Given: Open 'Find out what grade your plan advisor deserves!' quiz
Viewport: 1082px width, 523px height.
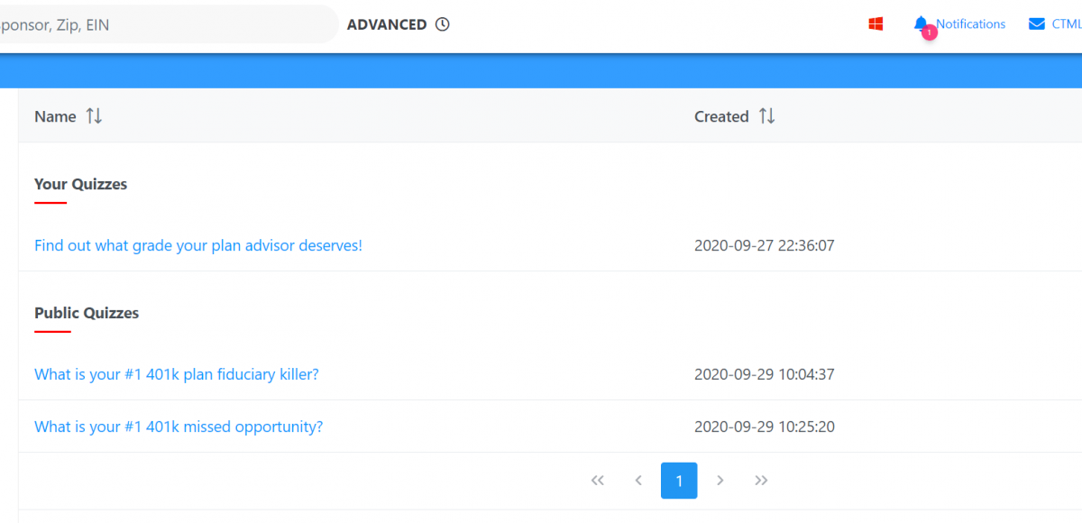Looking at the screenshot, I should coord(198,245).
